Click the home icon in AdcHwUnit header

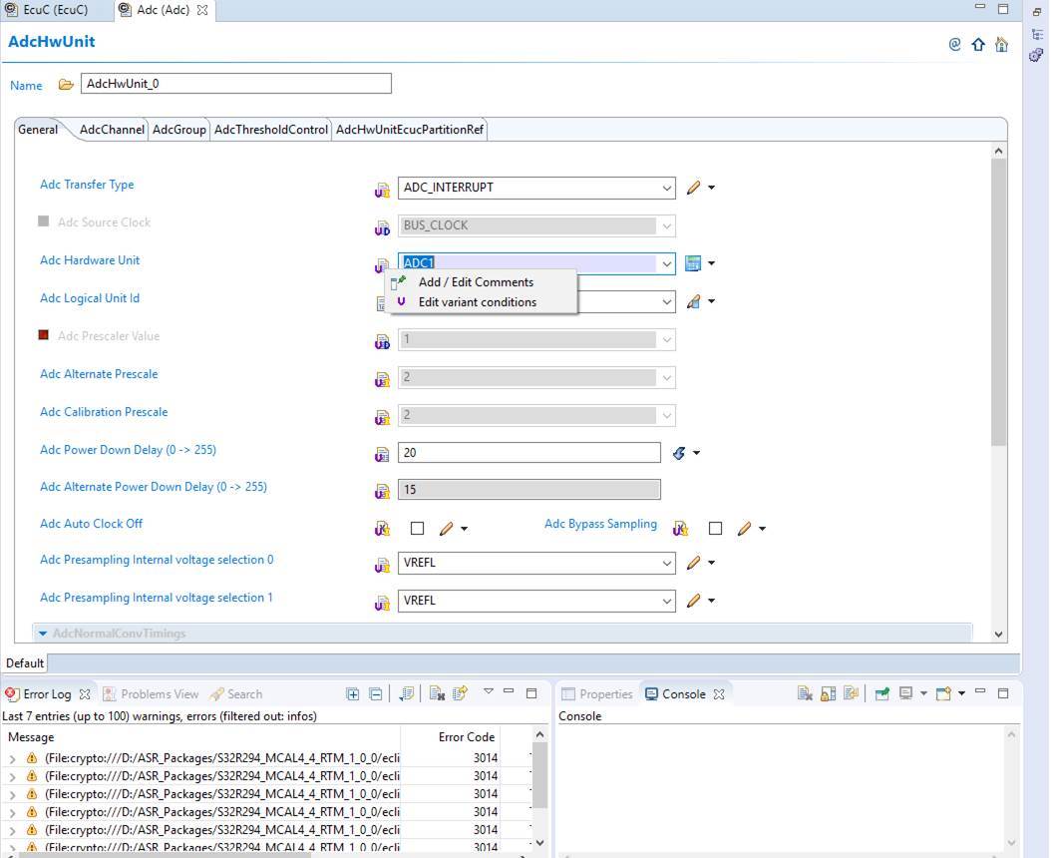coord(1001,44)
